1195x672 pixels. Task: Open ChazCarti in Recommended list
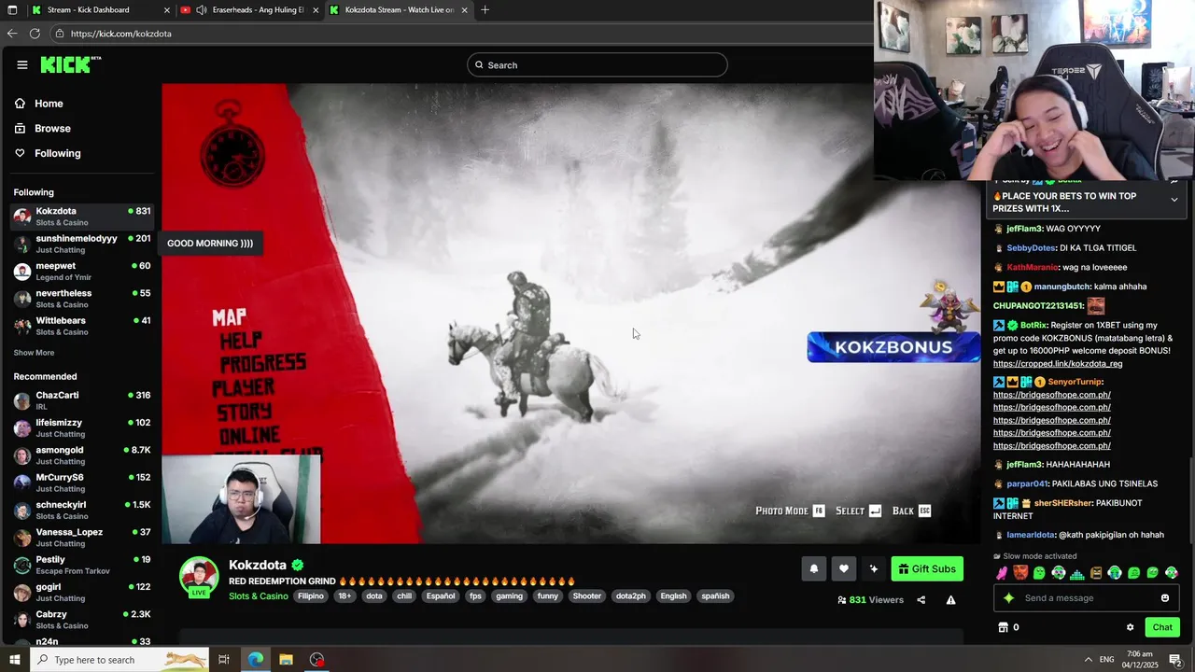tap(82, 400)
